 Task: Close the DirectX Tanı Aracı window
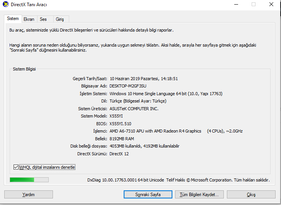point(271,4)
